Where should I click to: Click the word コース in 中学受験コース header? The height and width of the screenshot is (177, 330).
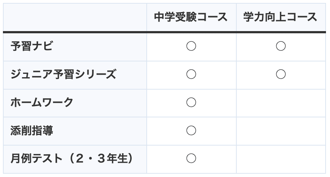point(212,17)
